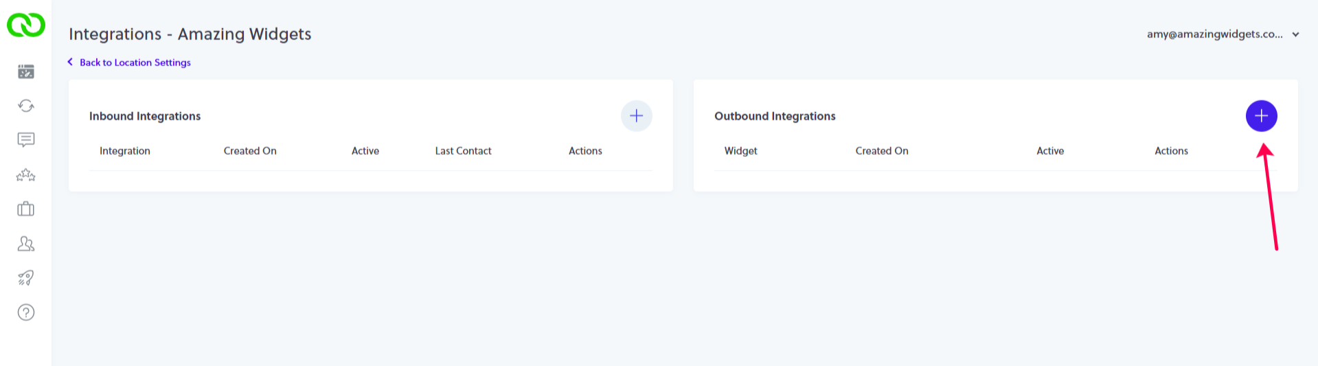The height and width of the screenshot is (366, 1318).
Task: Click the rocket icon in sidebar
Action: pyautogui.click(x=26, y=278)
